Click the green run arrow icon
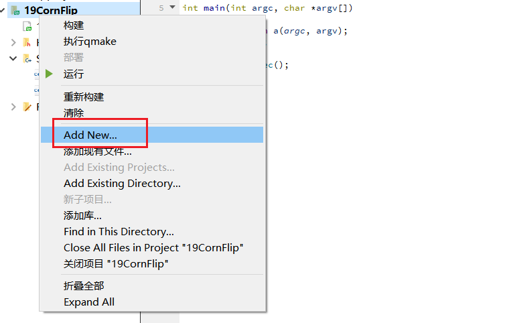 49,74
